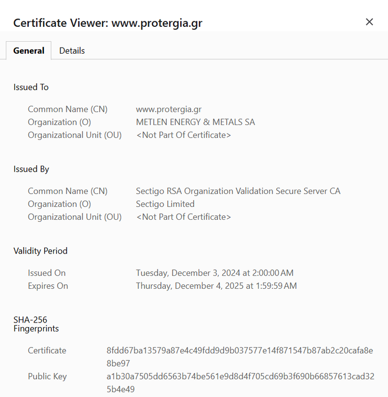Close the Certificate Viewer dialog
This screenshot has height=397, width=388.
tap(369, 22)
